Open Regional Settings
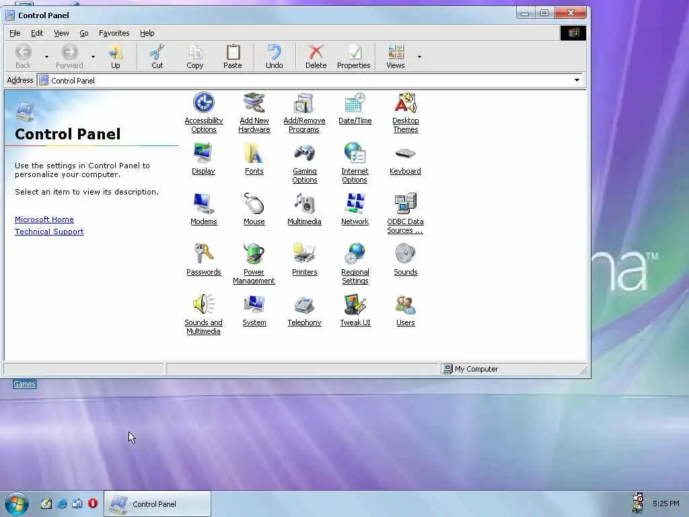The height and width of the screenshot is (517, 689). pyautogui.click(x=355, y=264)
